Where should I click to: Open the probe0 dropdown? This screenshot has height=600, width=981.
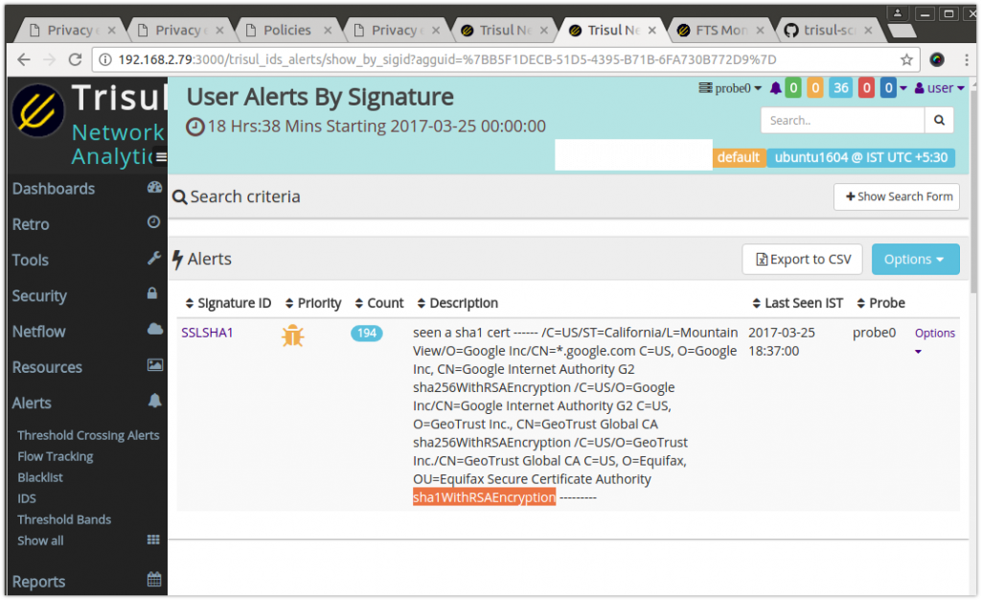click(730, 88)
